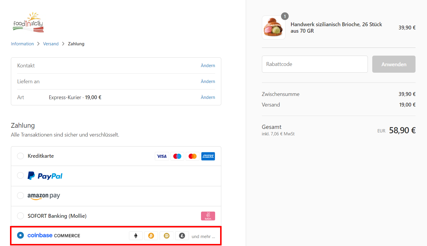The height and width of the screenshot is (246, 427).
Task: Click the Kontakt row label
Action: click(26, 66)
